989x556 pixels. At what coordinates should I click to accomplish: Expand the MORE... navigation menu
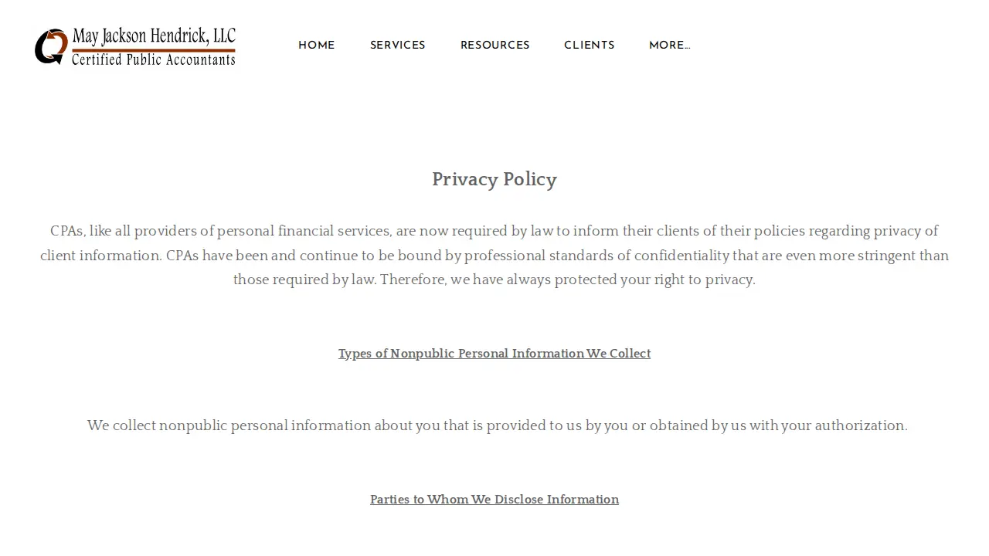[670, 46]
